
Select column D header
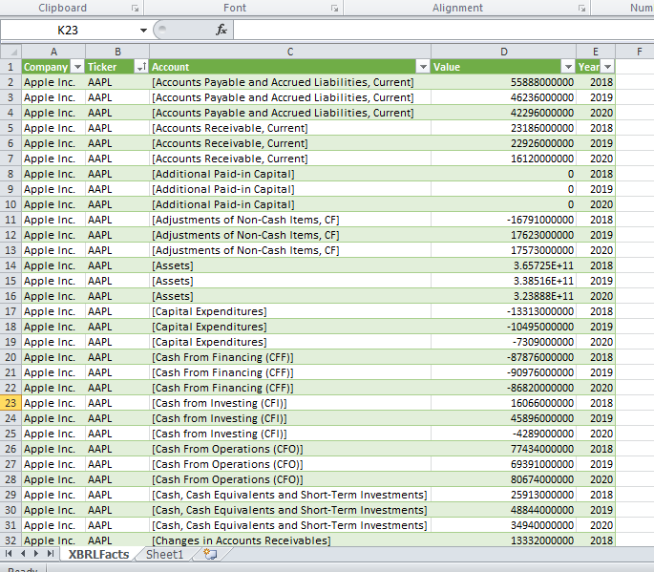(504, 52)
